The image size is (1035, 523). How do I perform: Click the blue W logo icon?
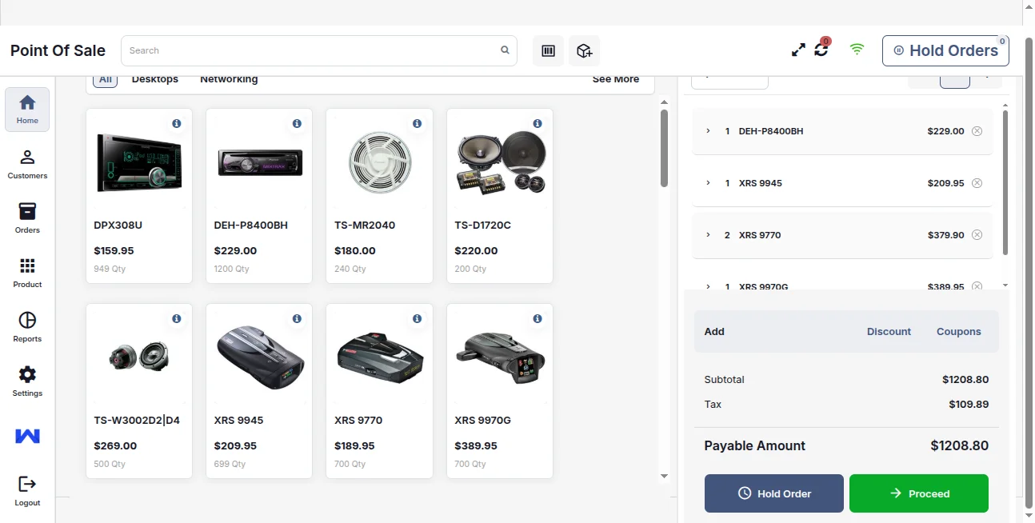27,436
